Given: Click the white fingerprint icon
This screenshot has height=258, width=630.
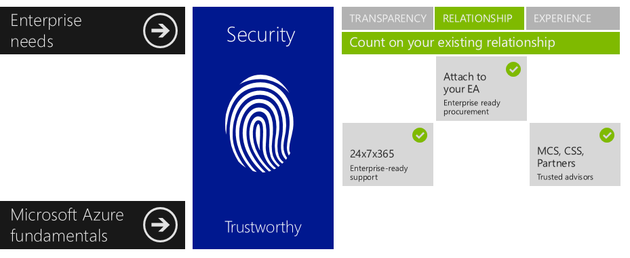Looking at the screenshot, I should (260, 123).
